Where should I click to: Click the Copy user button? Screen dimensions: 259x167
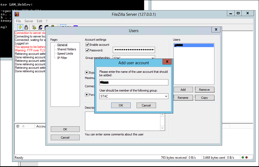click(204, 98)
